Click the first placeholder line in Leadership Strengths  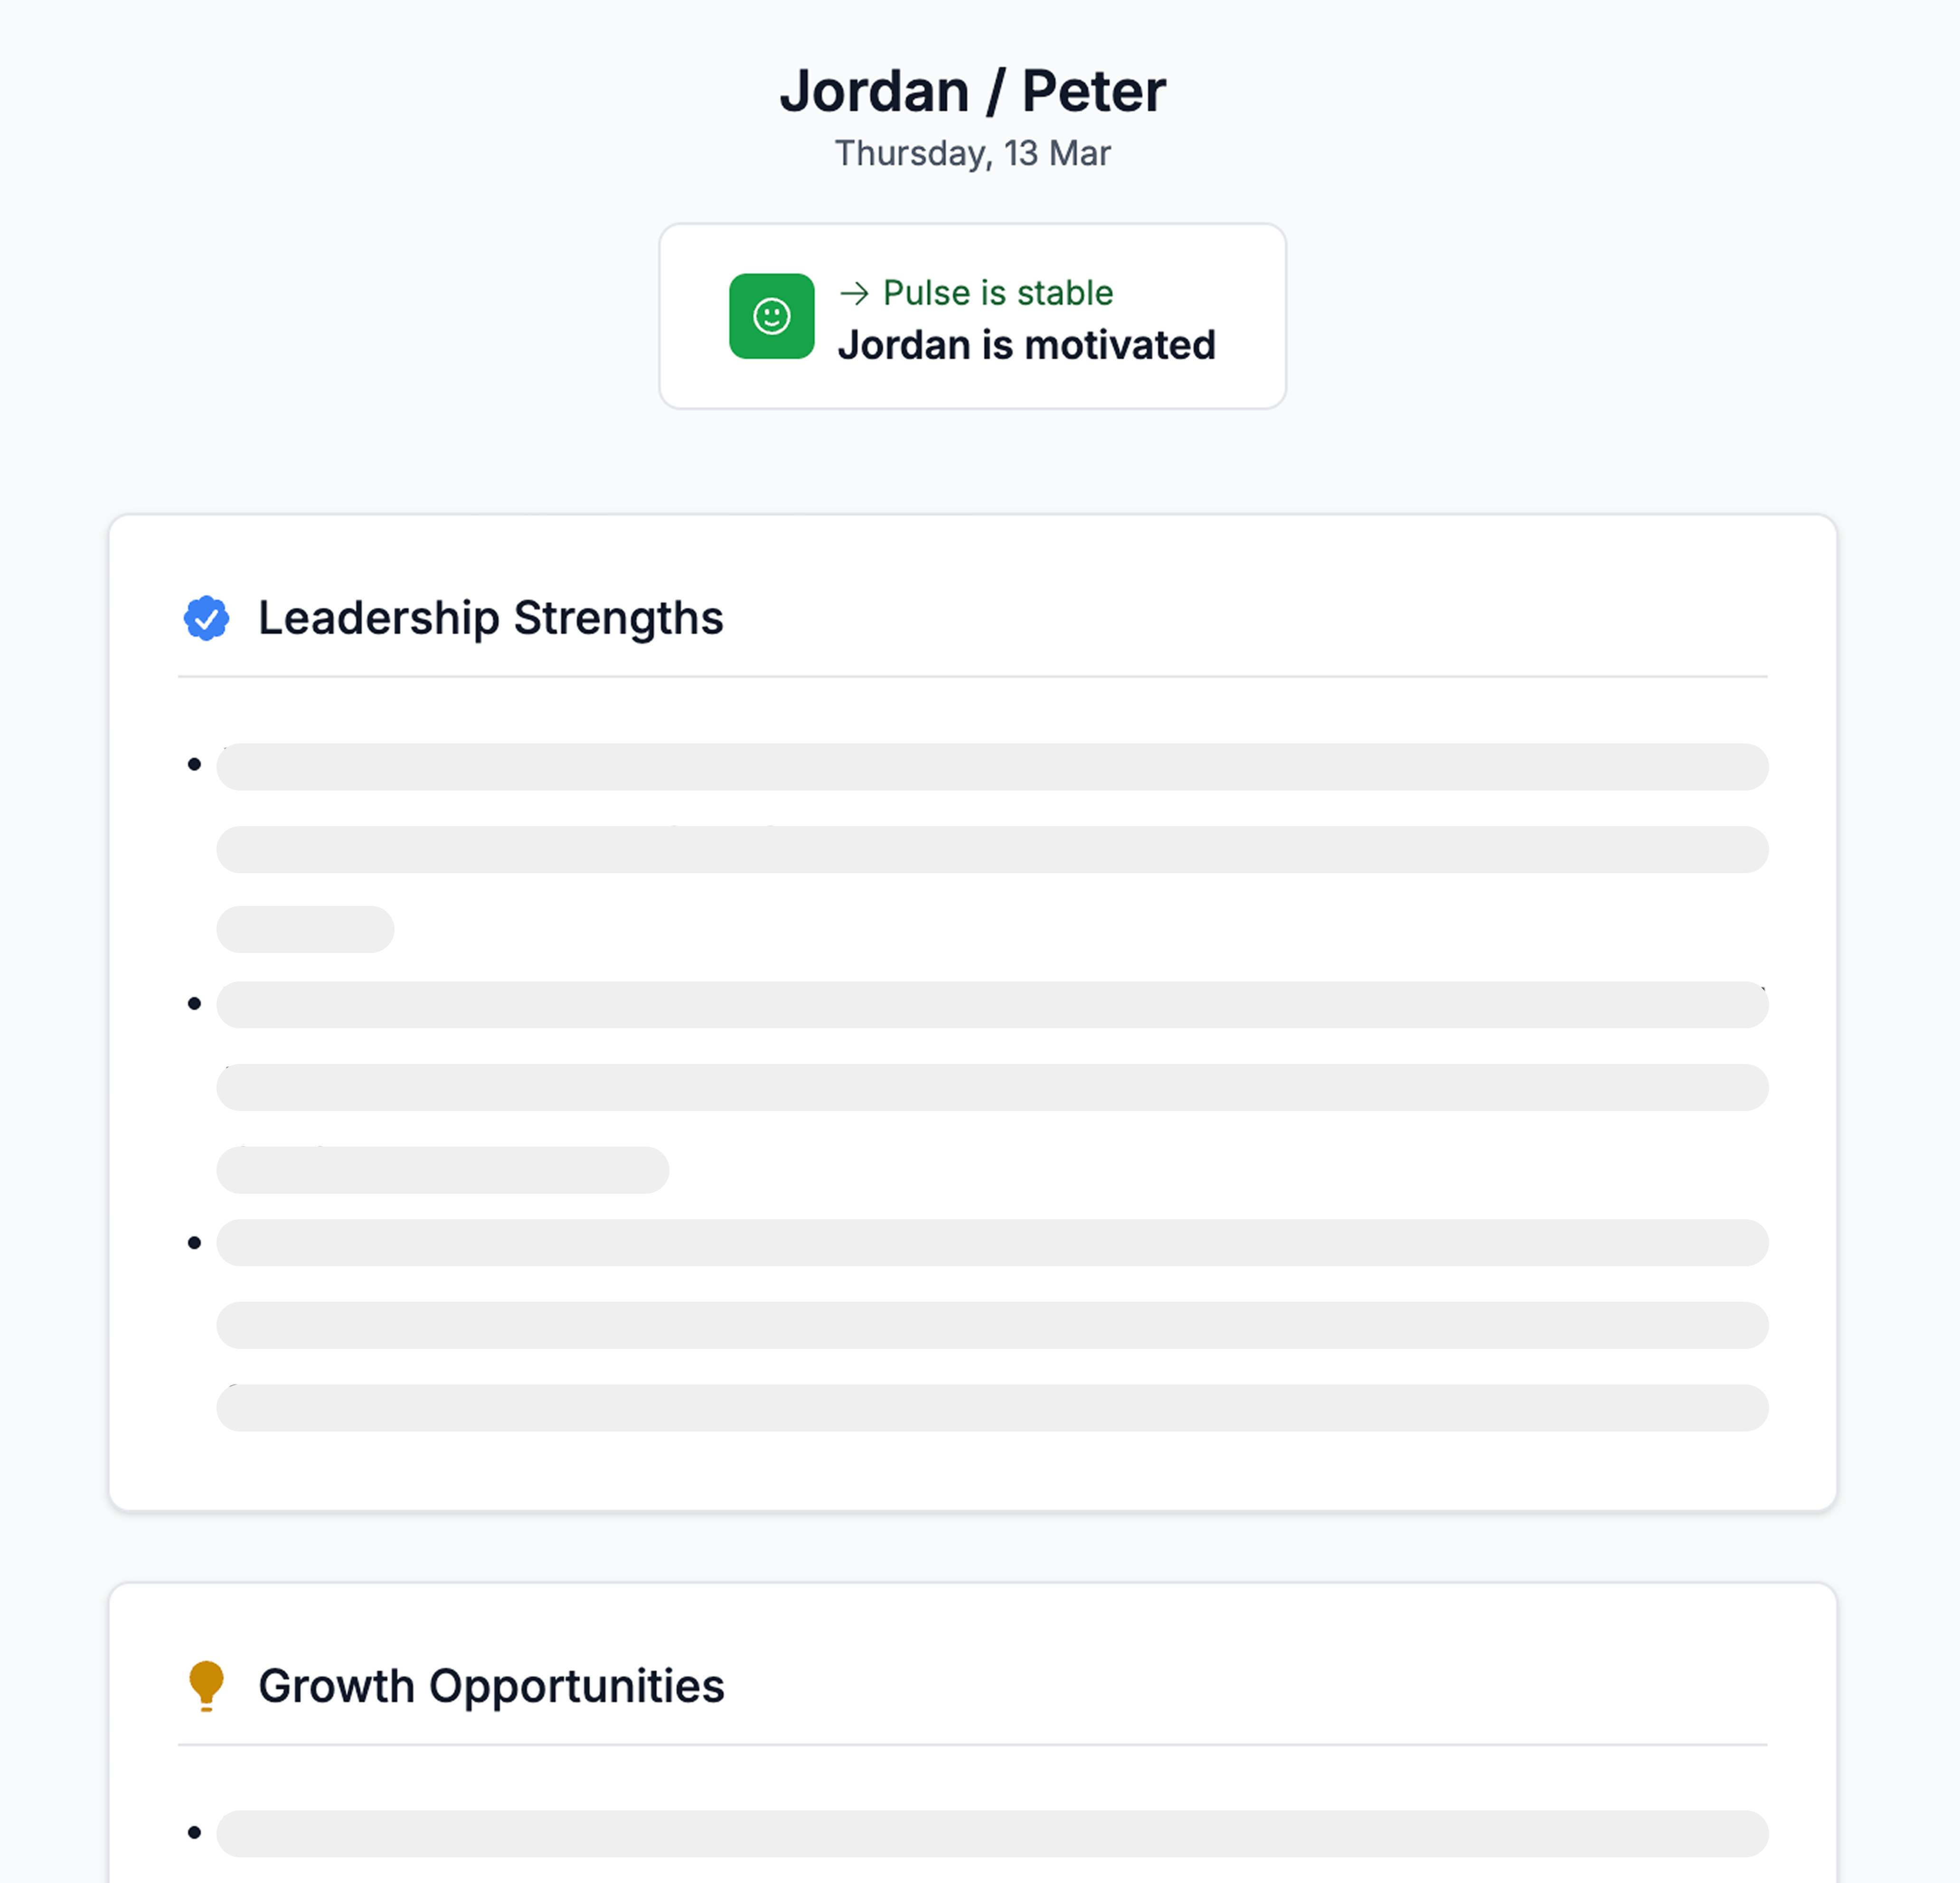992,767
